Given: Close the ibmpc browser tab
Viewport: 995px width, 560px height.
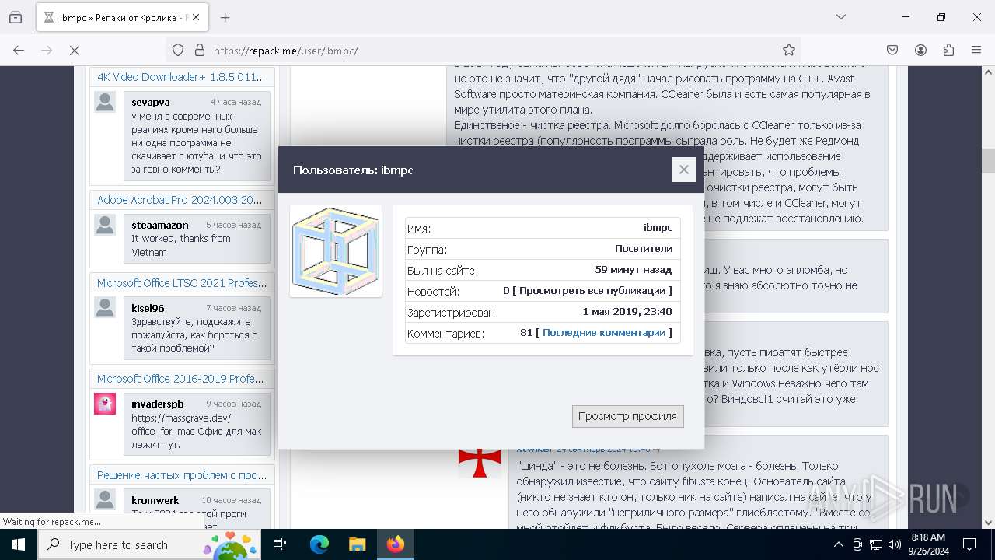Looking at the screenshot, I should point(197,17).
